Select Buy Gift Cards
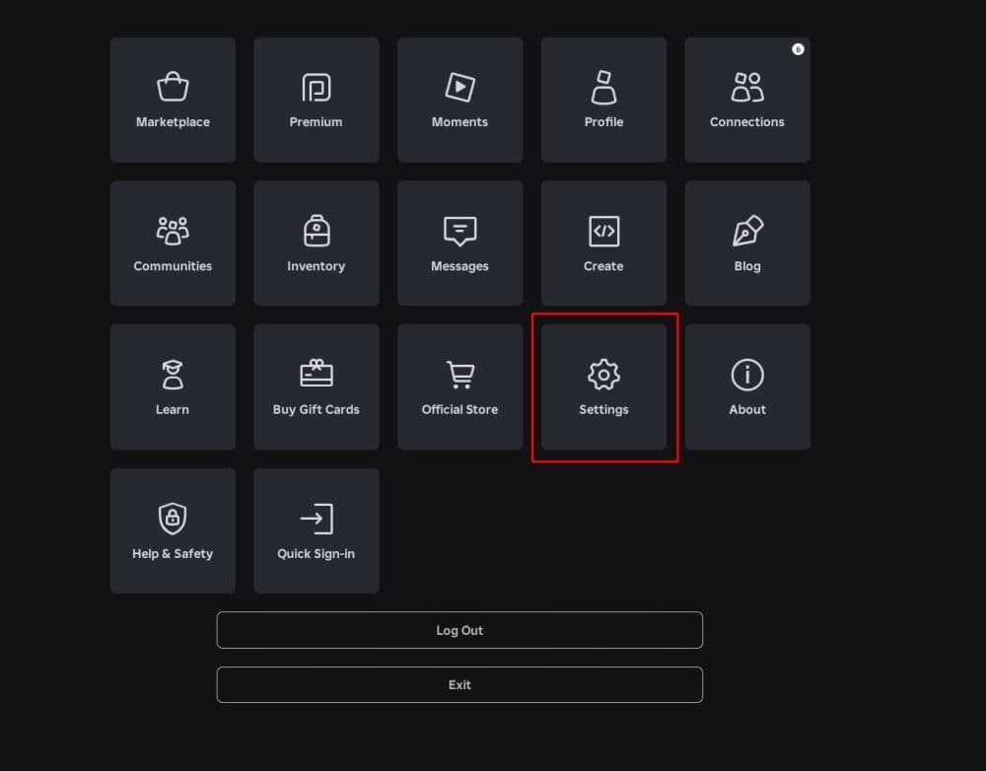 coord(316,386)
